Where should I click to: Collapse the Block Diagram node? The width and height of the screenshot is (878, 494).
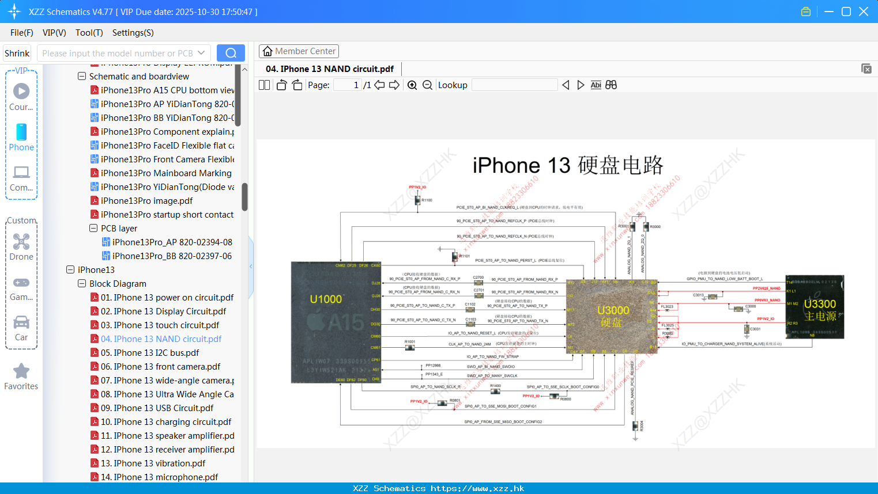click(82, 283)
